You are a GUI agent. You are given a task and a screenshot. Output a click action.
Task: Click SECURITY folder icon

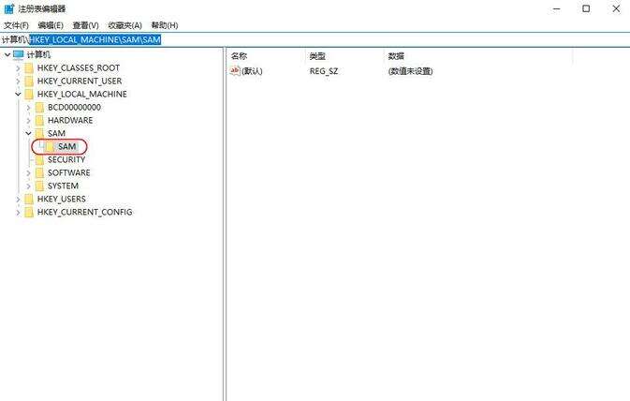click(x=39, y=159)
